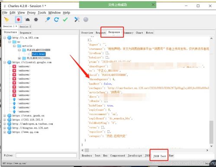
Task: Close the green upload success notification
Action: (153, 5)
